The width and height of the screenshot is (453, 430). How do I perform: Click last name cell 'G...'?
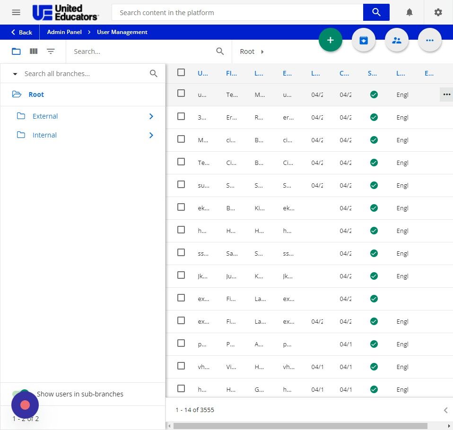pos(259,389)
